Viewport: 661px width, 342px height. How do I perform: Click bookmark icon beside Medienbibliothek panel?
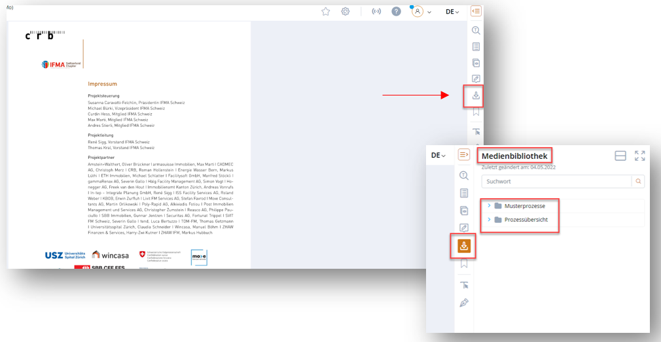(x=464, y=264)
